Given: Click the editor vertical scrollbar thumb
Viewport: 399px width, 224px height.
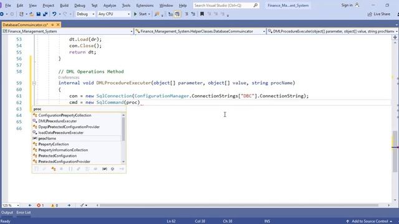Looking at the screenshot, I should [395, 151].
